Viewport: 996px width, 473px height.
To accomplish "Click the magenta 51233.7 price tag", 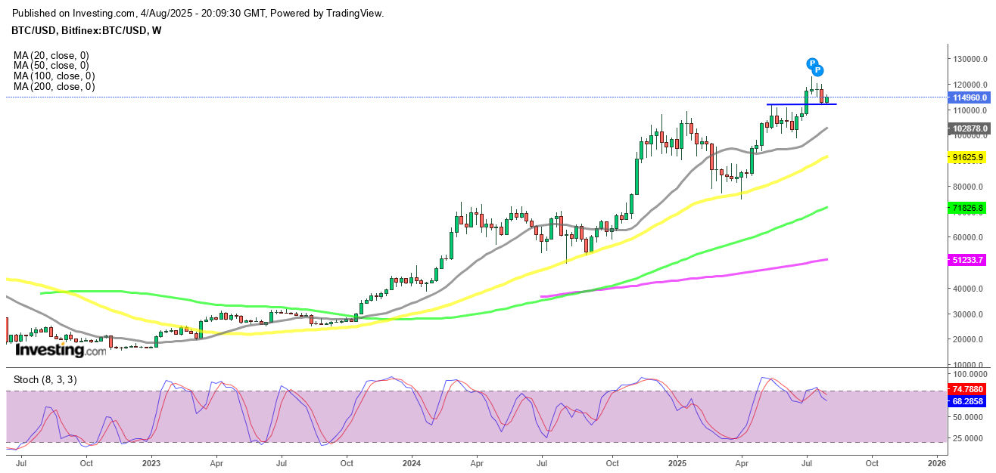I will (968, 259).
